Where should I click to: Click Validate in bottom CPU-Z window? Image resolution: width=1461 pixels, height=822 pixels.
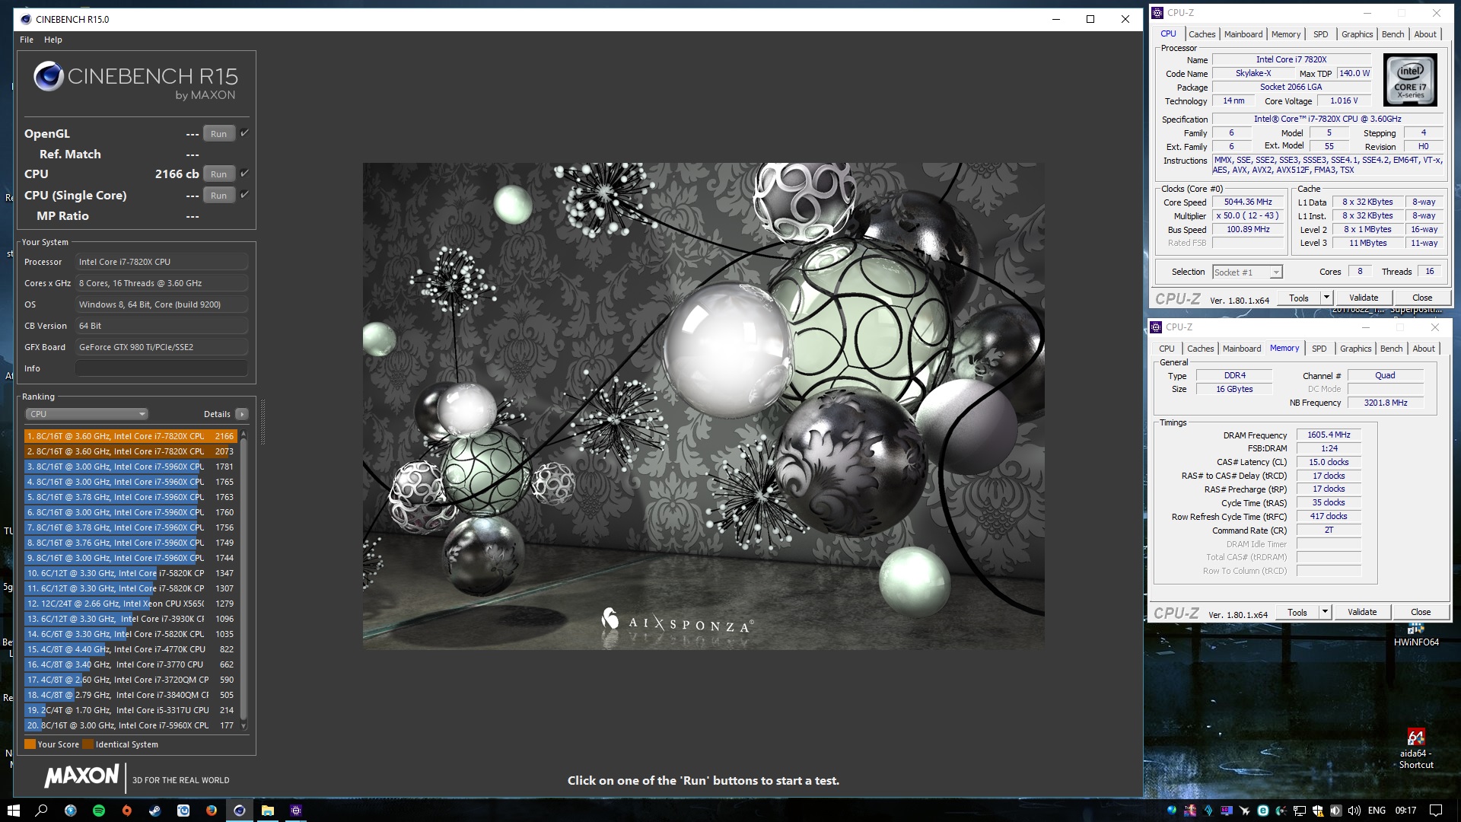tap(1362, 613)
